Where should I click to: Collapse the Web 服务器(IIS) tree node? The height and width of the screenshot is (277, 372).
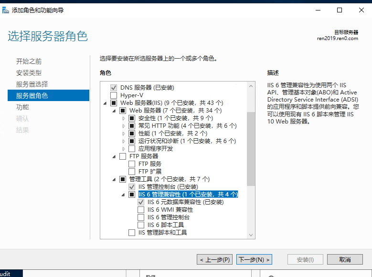point(105,103)
